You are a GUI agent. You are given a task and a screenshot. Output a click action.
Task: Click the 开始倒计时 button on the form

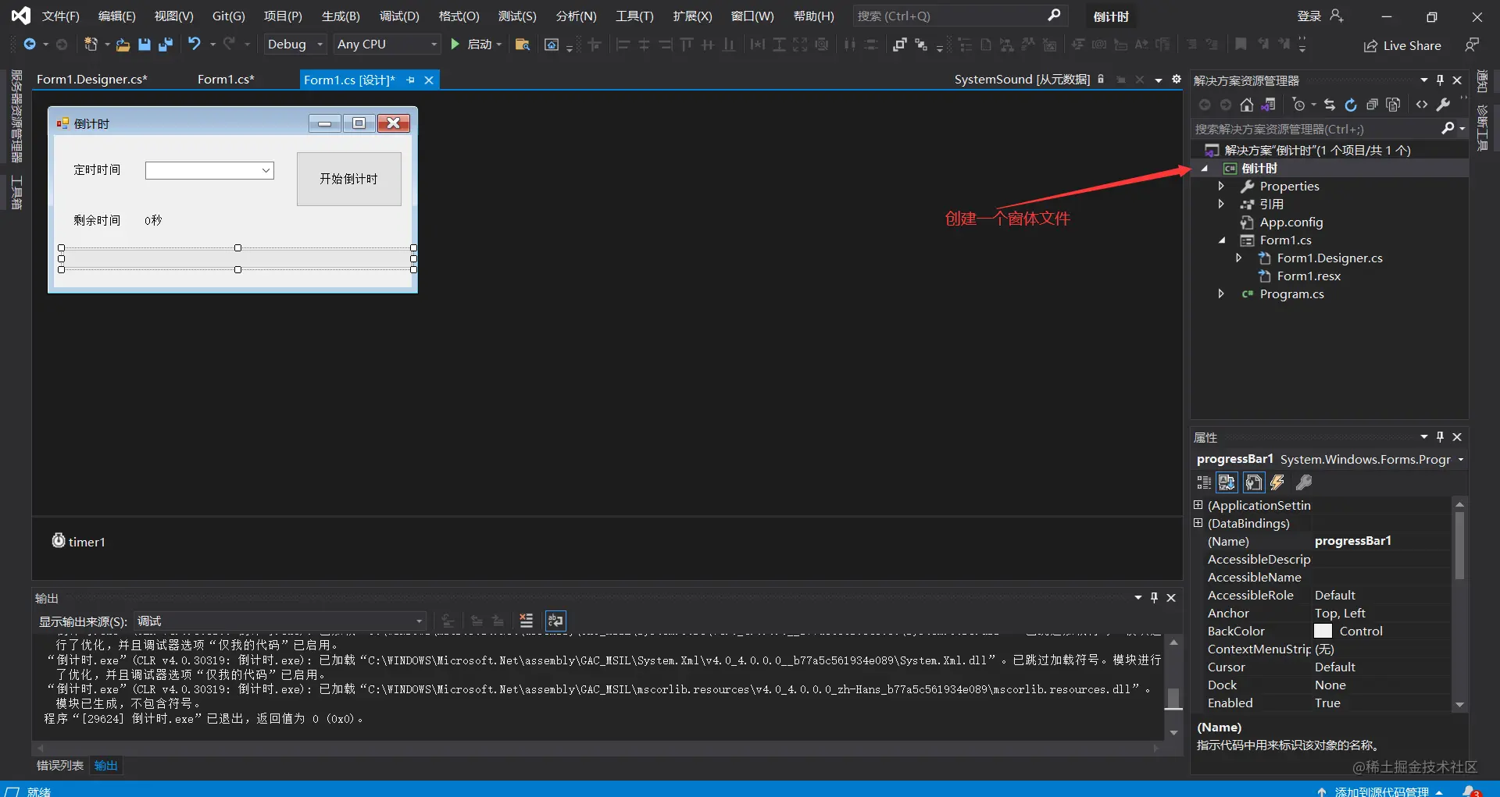tap(349, 179)
